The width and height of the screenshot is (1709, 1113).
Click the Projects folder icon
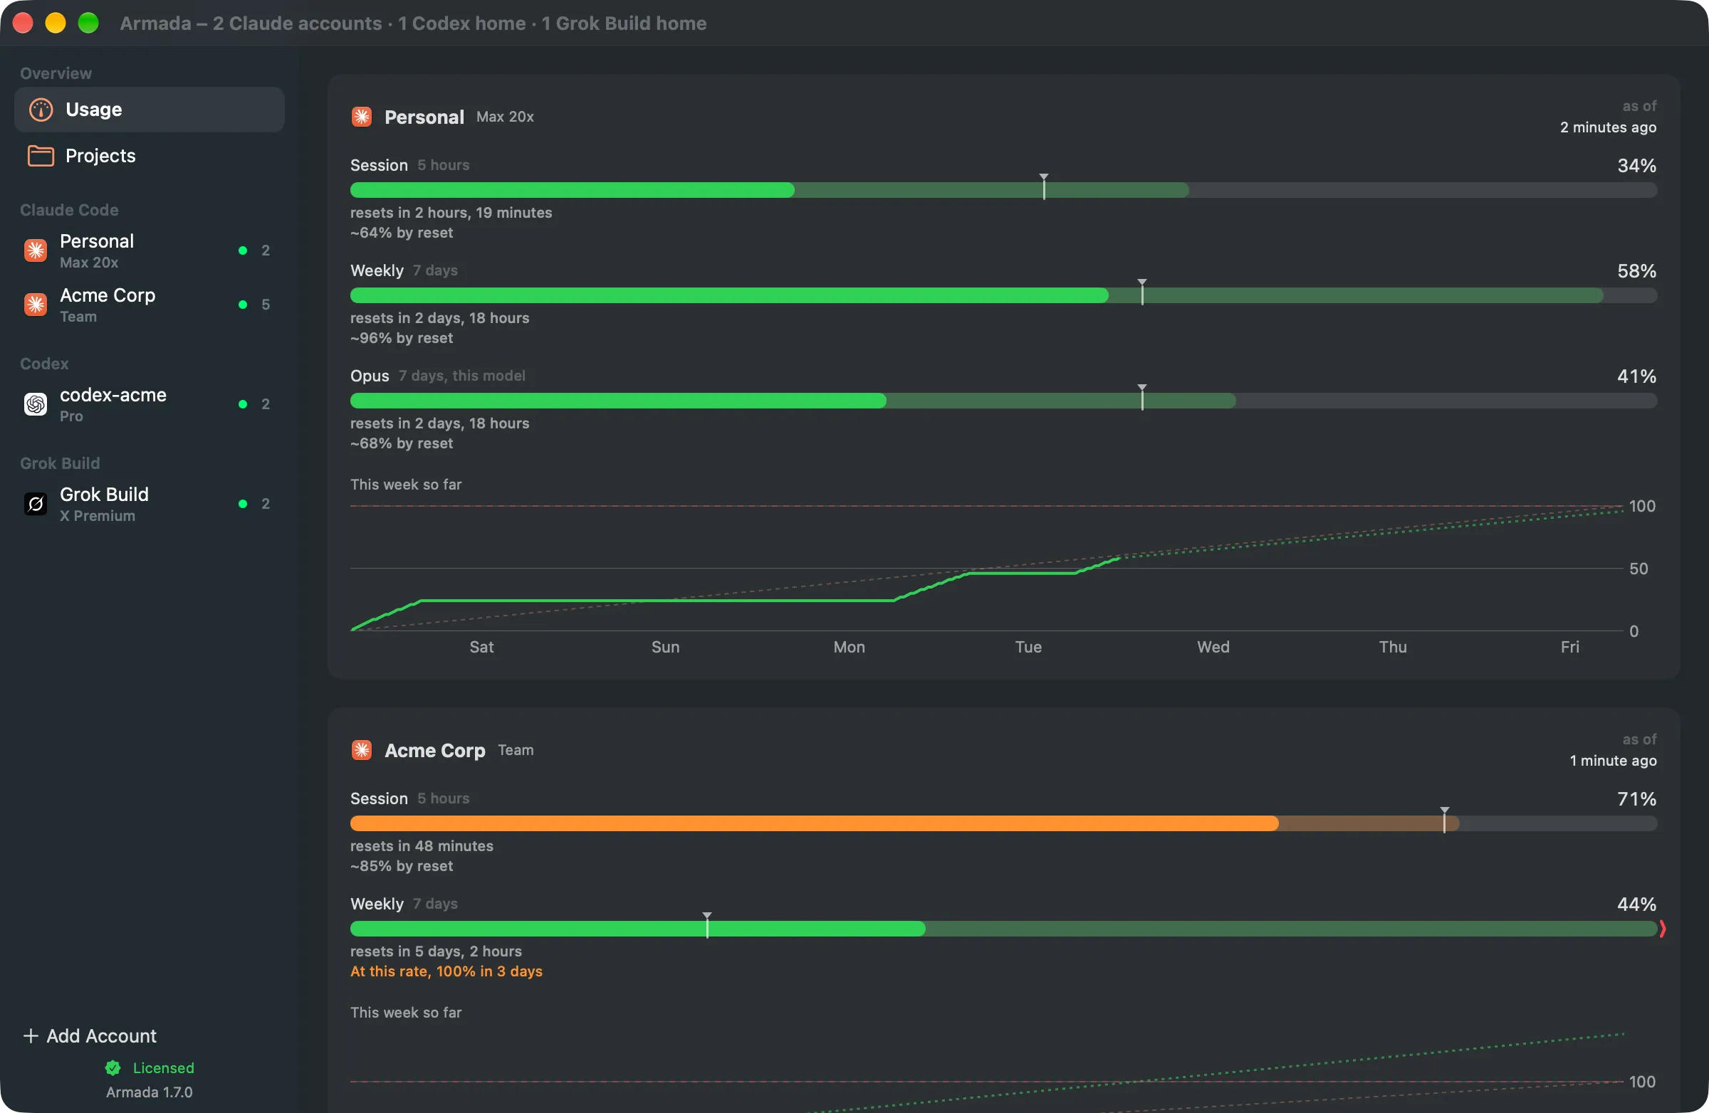pyautogui.click(x=41, y=156)
